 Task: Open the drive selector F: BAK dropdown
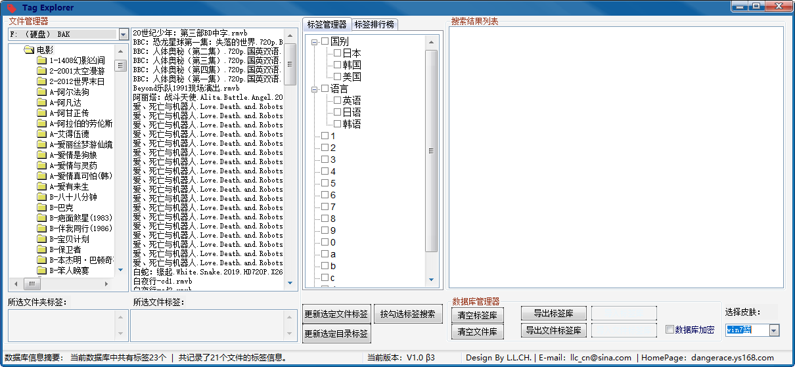[123, 34]
